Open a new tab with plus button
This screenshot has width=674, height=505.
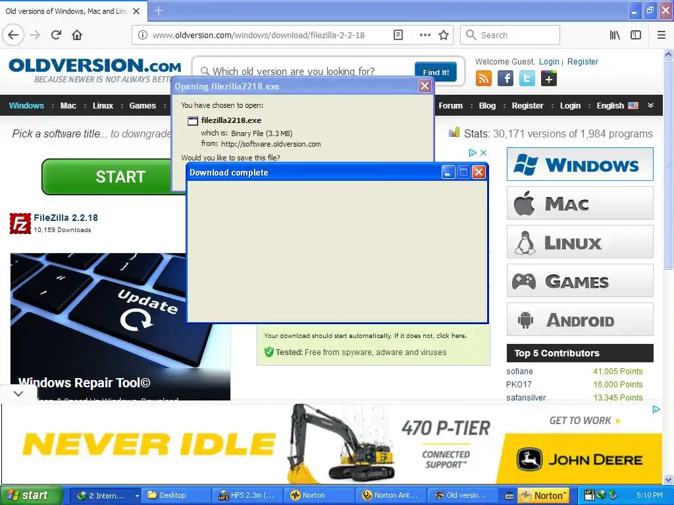point(159,11)
